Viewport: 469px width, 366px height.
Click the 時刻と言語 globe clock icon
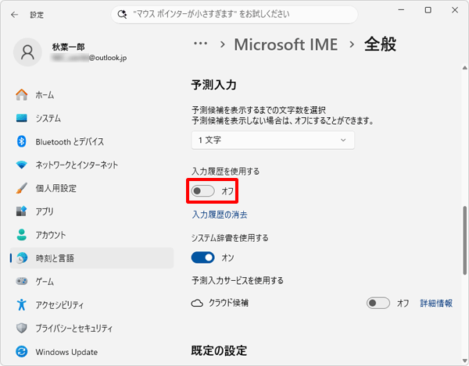[x=22, y=258]
